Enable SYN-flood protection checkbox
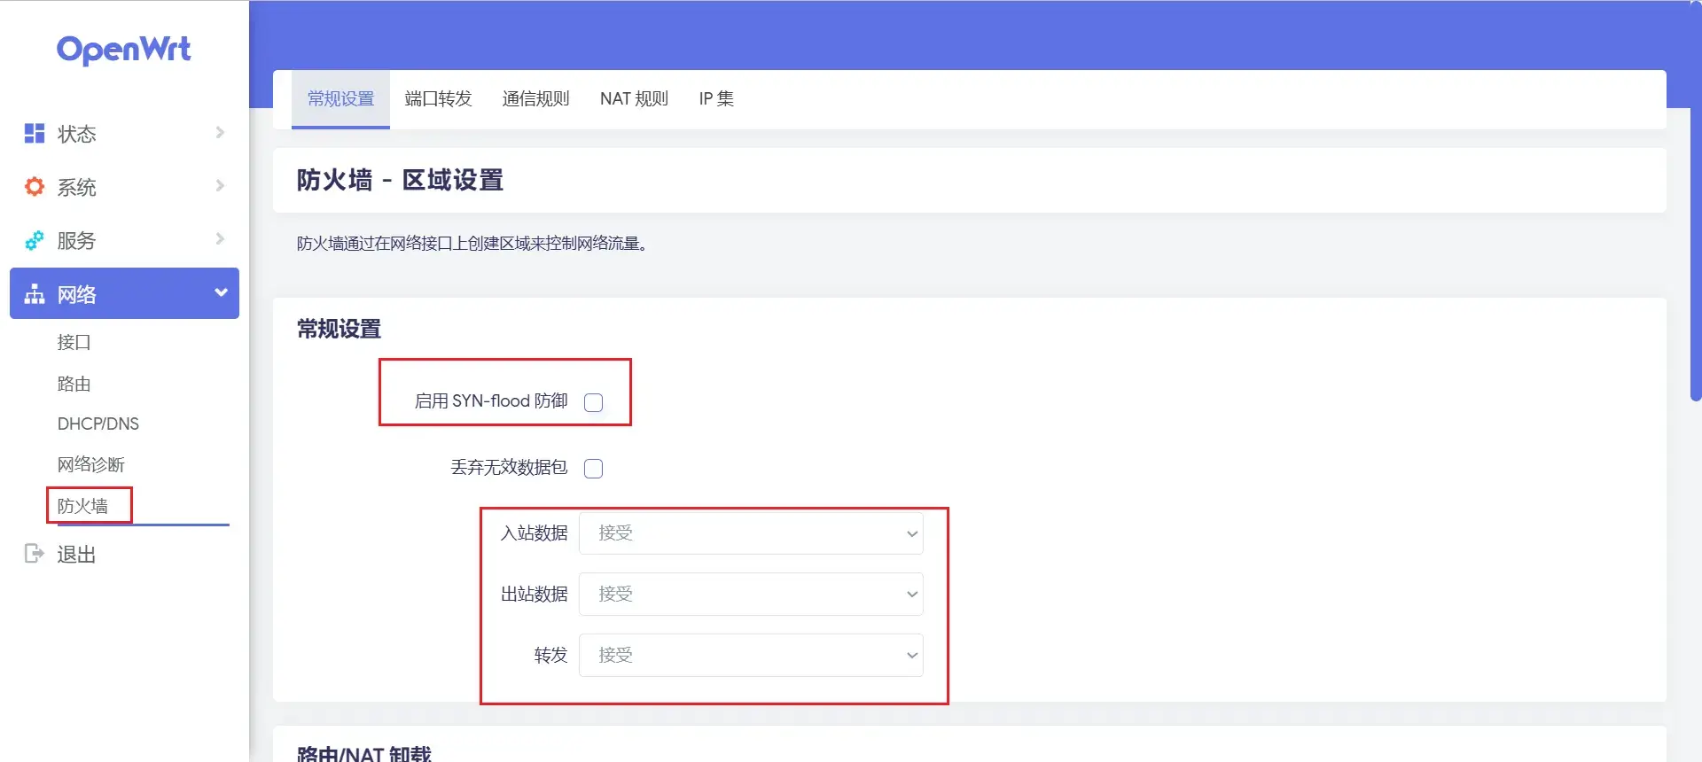Screen dimensions: 1702x762 tap(594, 402)
